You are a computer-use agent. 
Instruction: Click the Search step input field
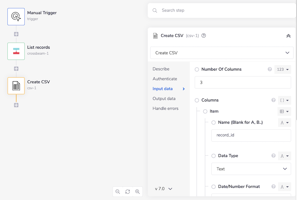pyautogui.click(x=226, y=10)
